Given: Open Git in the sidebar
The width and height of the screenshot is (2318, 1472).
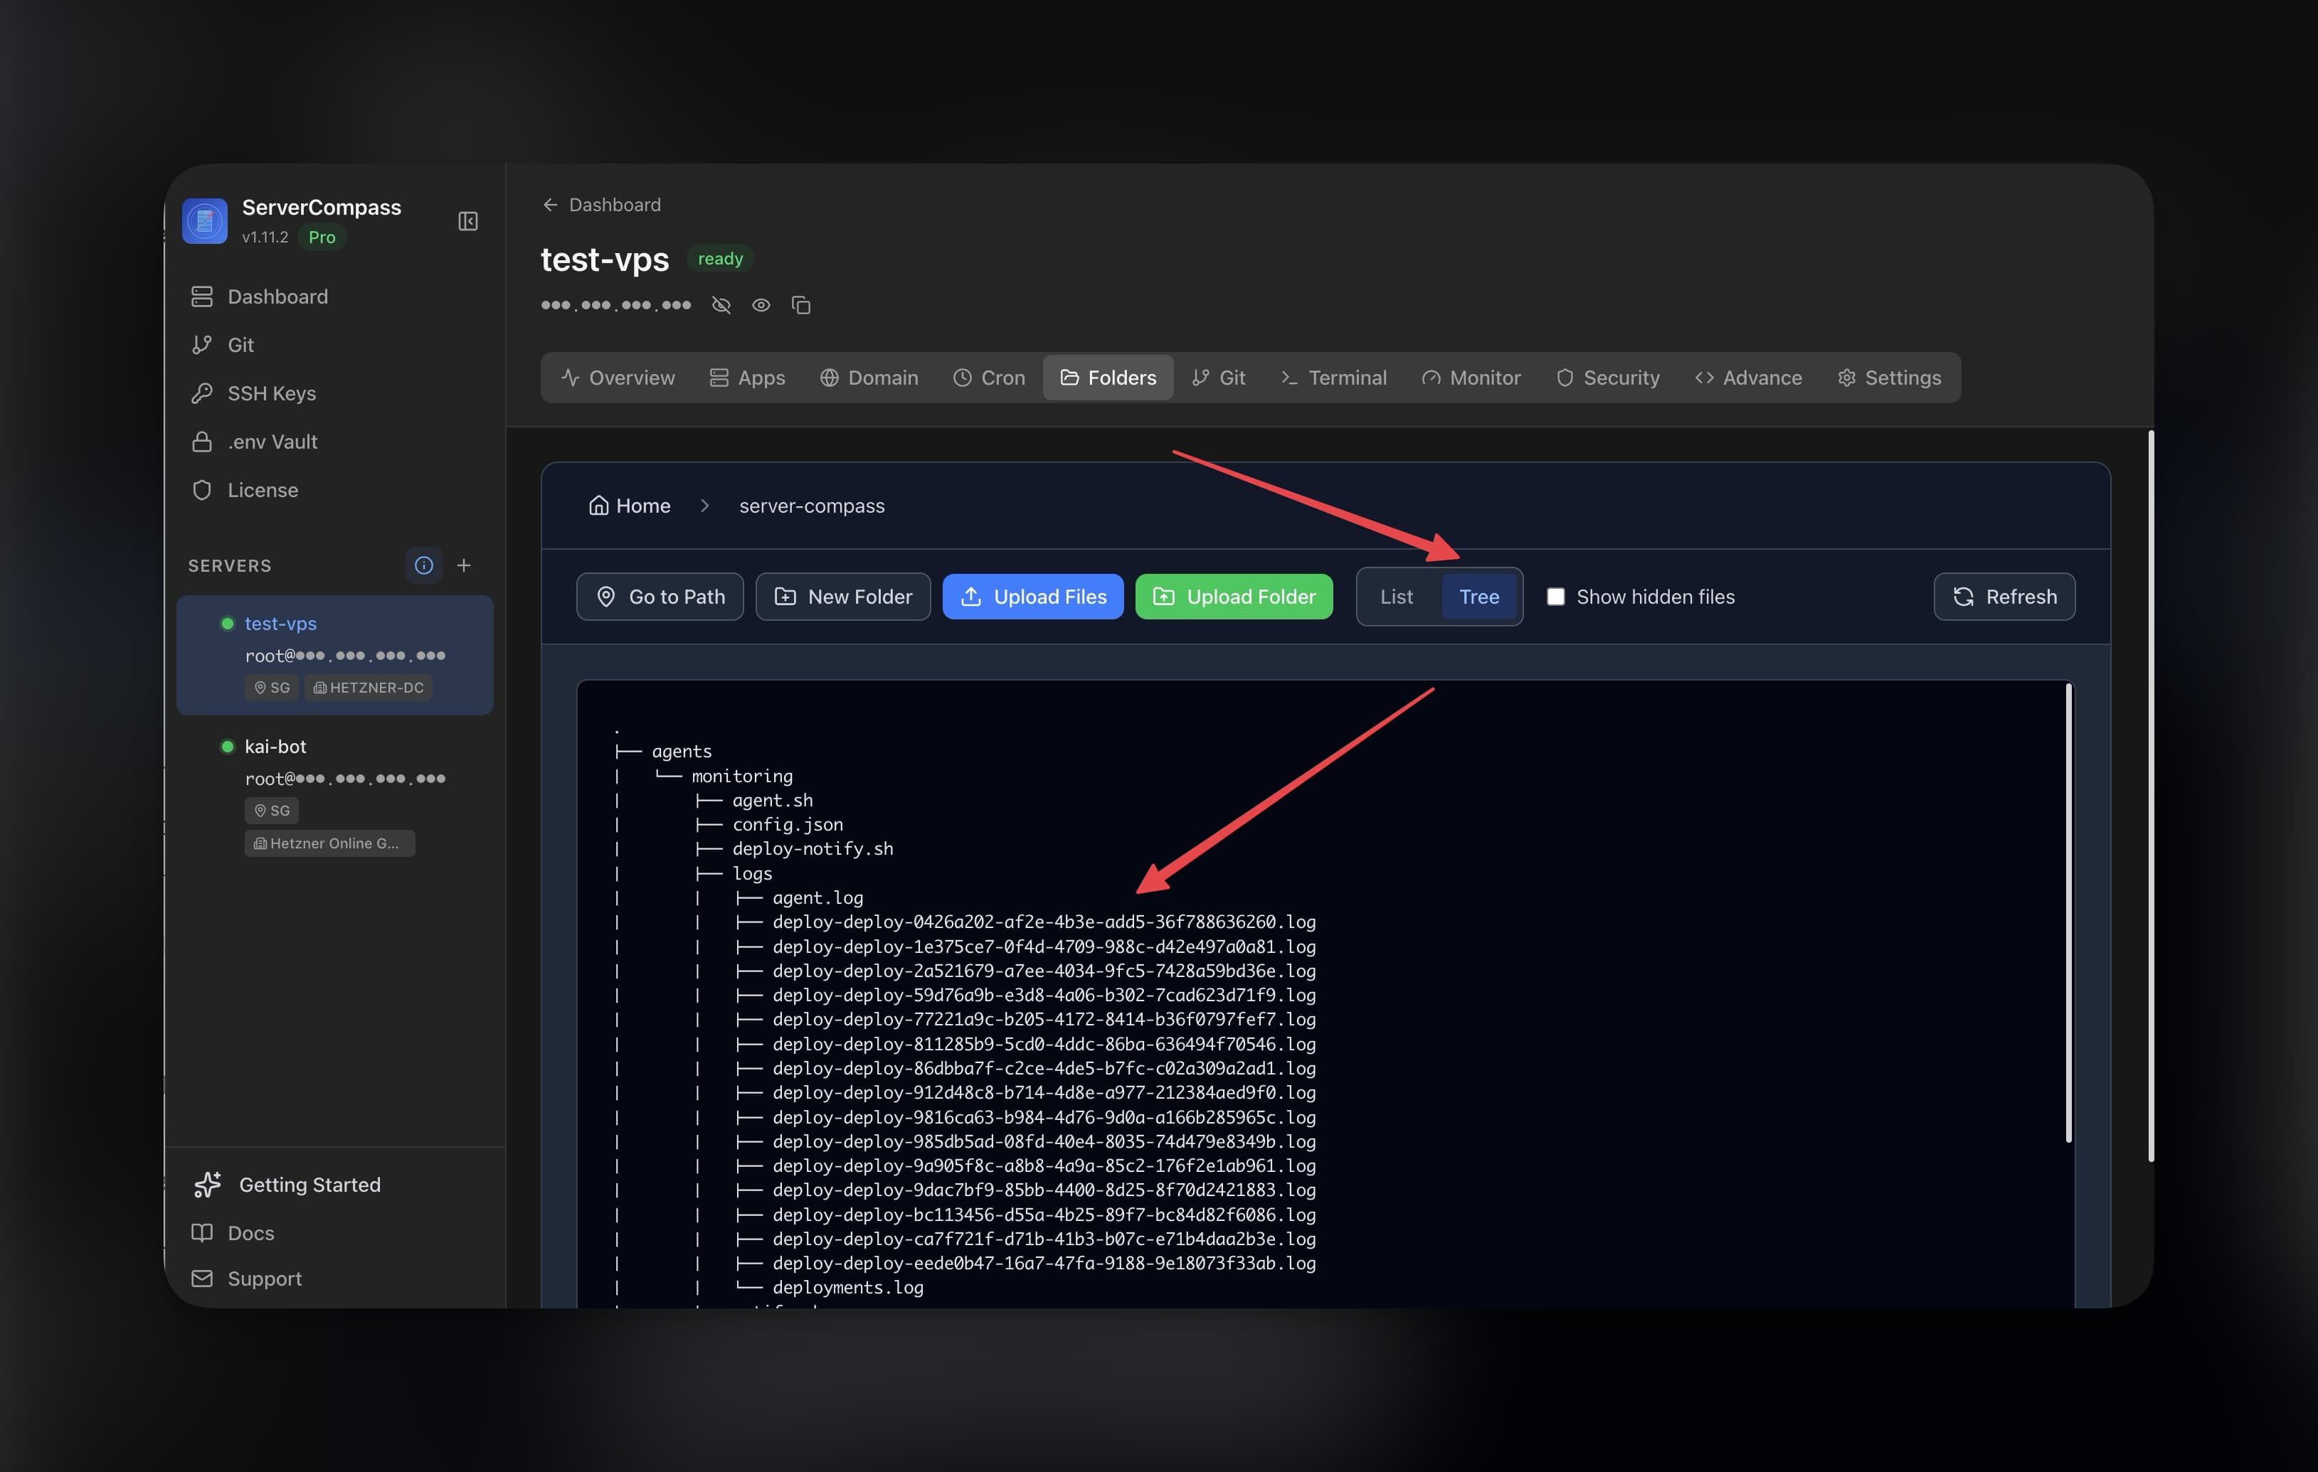Looking at the screenshot, I should tap(335, 344).
